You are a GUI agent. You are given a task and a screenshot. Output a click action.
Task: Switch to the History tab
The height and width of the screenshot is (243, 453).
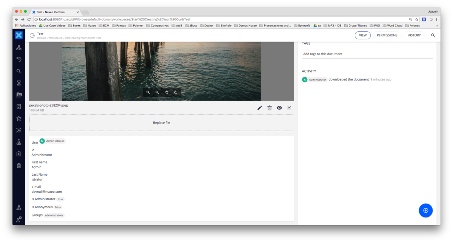click(414, 35)
